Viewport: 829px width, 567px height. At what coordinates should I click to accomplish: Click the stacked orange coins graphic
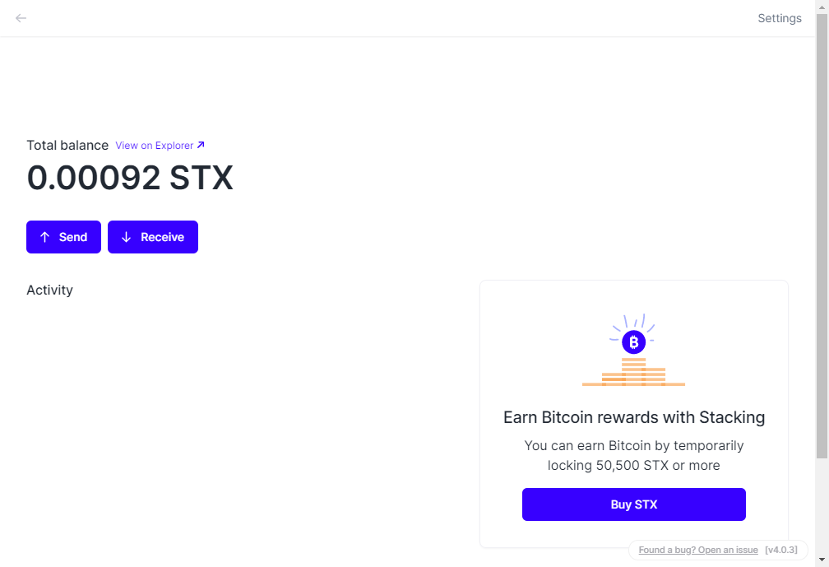pyautogui.click(x=633, y=373)
